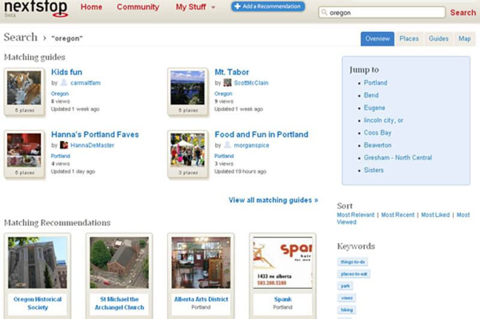Open Food and Fun market thumbnail
Viewport: 480px width, 319px height.
coord(188,150)
